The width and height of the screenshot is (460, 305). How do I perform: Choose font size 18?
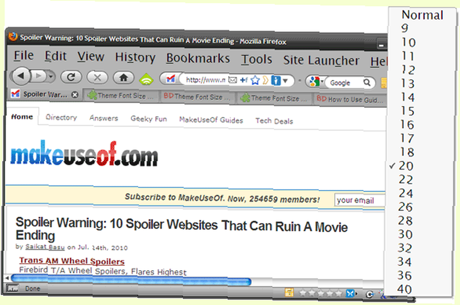(x=408, y=152)
